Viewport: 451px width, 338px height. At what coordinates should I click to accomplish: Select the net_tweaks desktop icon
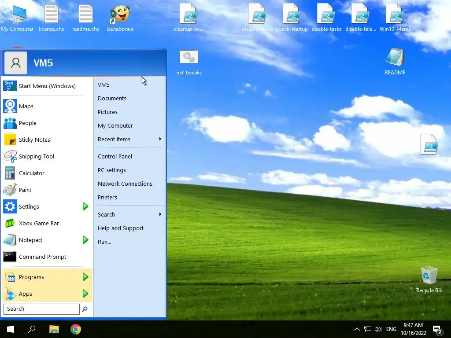[189, 62]
